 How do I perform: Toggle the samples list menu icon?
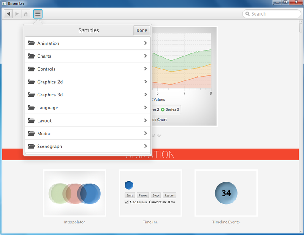point(38,14)
